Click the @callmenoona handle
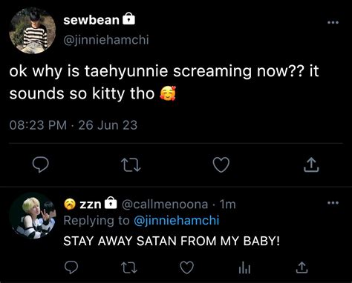Screen dimensions: 352x283 (165, 204)
